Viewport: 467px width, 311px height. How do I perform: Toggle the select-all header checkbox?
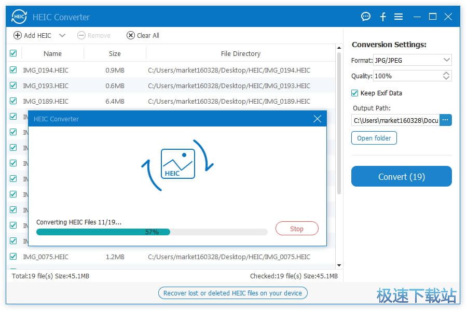[13, 53]
